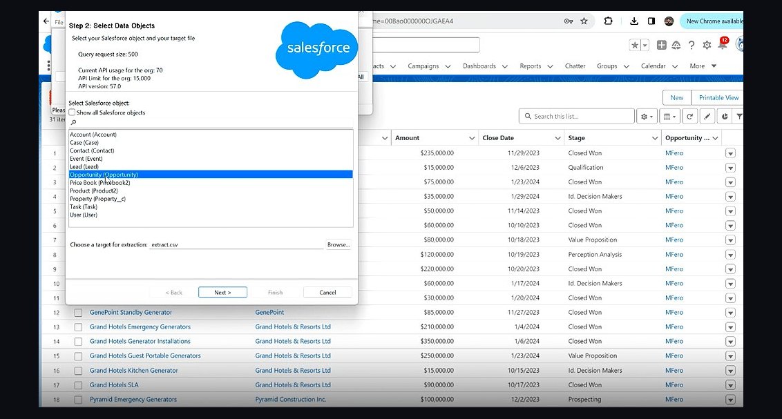Viewport: 782px width, 419px height.
Task: Open display as table dropdown
Action: (669, 117)
